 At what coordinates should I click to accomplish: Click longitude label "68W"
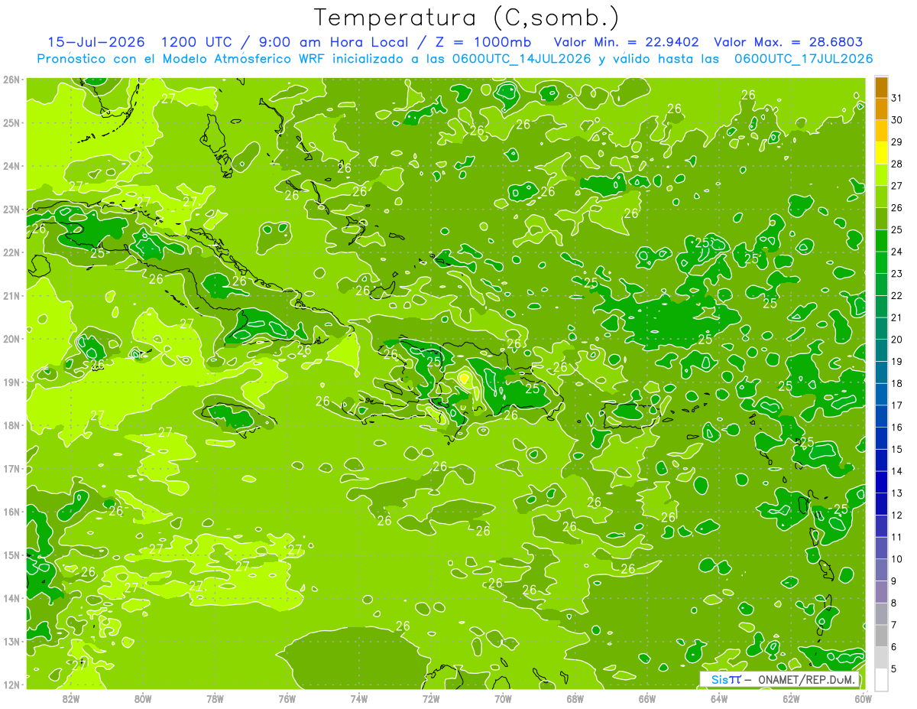point(575,698)
